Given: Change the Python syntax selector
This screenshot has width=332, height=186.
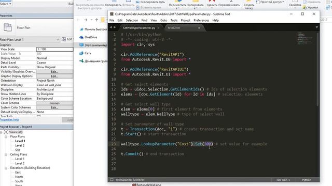Looking at the screenshot, I should 307,180.
